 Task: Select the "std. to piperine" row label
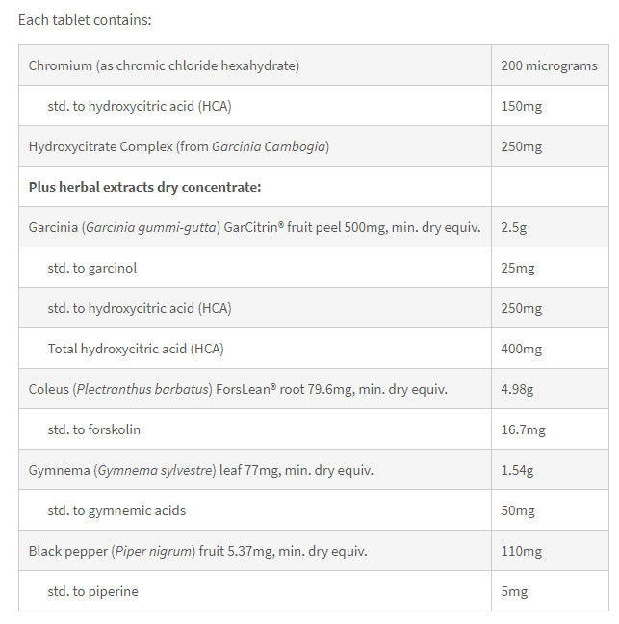click(93, 591)
